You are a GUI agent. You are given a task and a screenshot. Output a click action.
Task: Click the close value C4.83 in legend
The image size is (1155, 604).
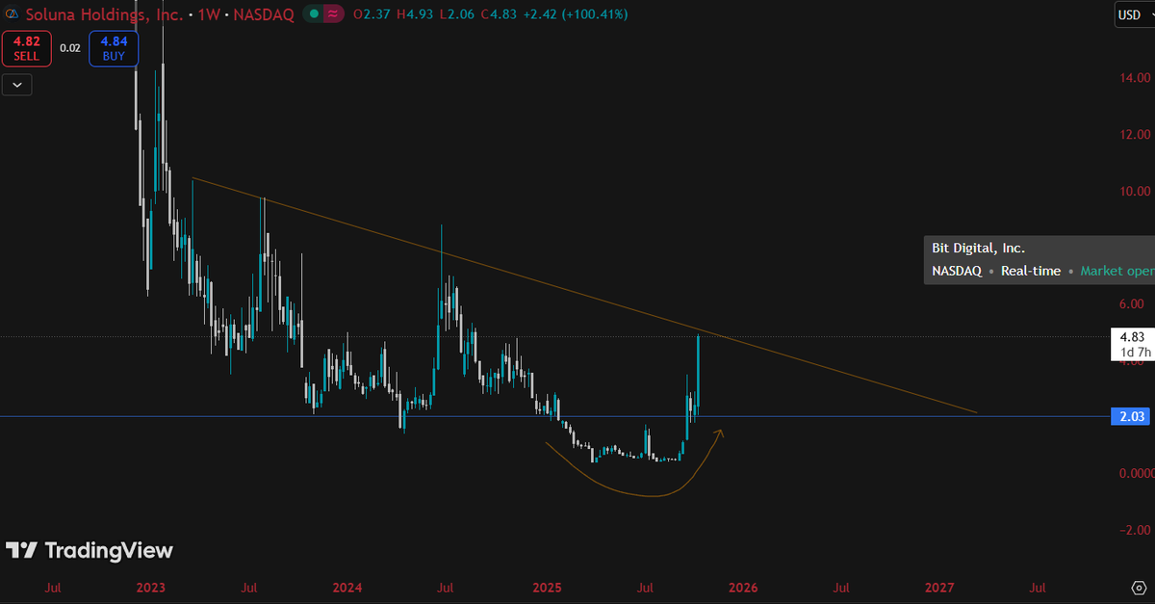tap(499, 14)
